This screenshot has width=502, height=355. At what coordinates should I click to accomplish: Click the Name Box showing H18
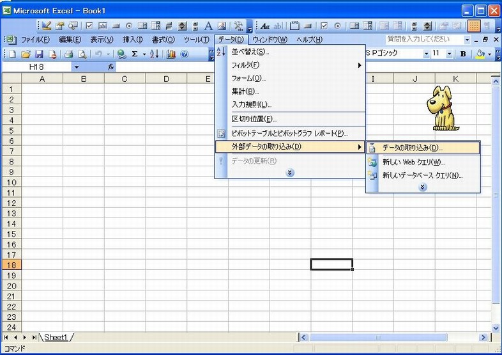(x=36, y=67)
